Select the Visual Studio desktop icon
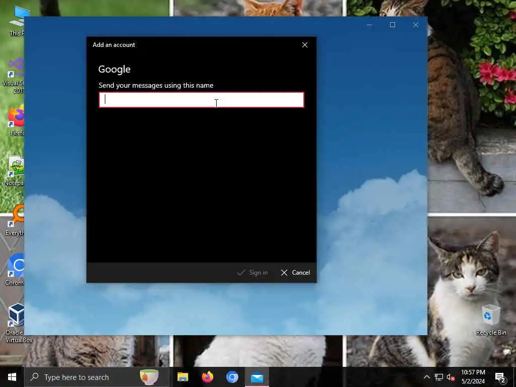Image resolution: width=516 pixels, height=387 pixels. [x=13, y=75]
